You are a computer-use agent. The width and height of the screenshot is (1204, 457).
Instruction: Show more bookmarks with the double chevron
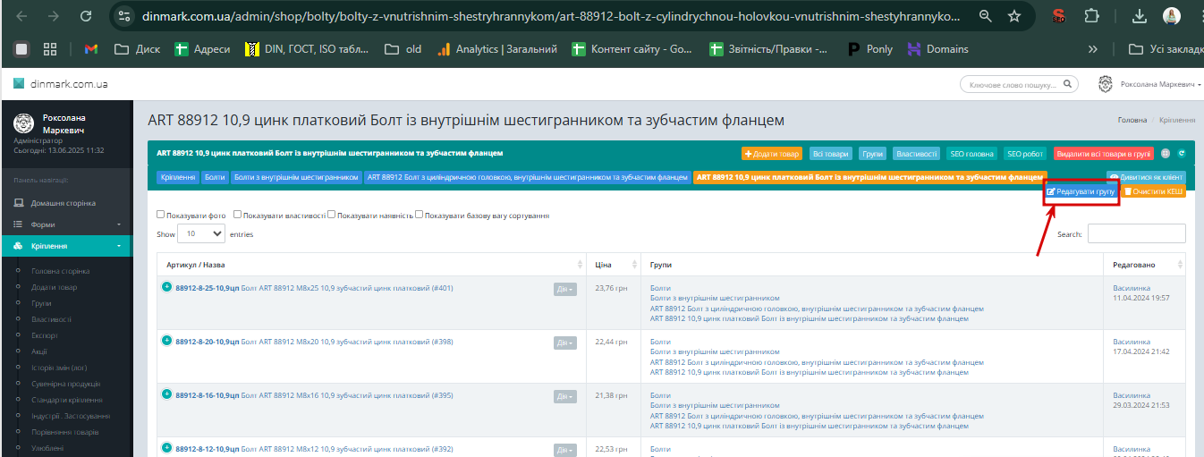(x=1092, y=49)
